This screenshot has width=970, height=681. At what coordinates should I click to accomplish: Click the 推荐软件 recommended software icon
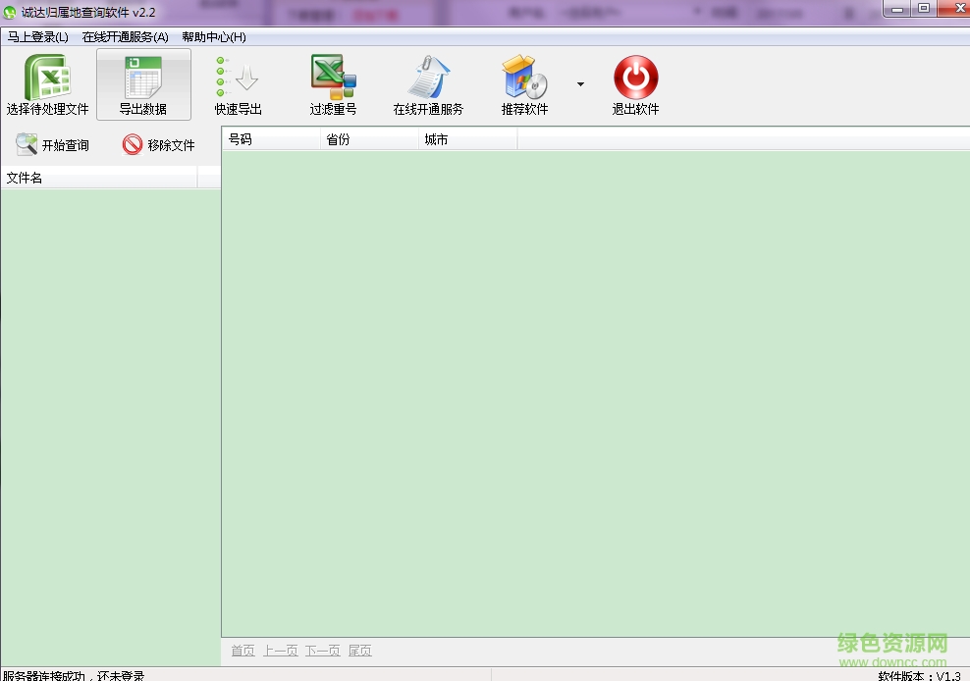click(524, 78)
